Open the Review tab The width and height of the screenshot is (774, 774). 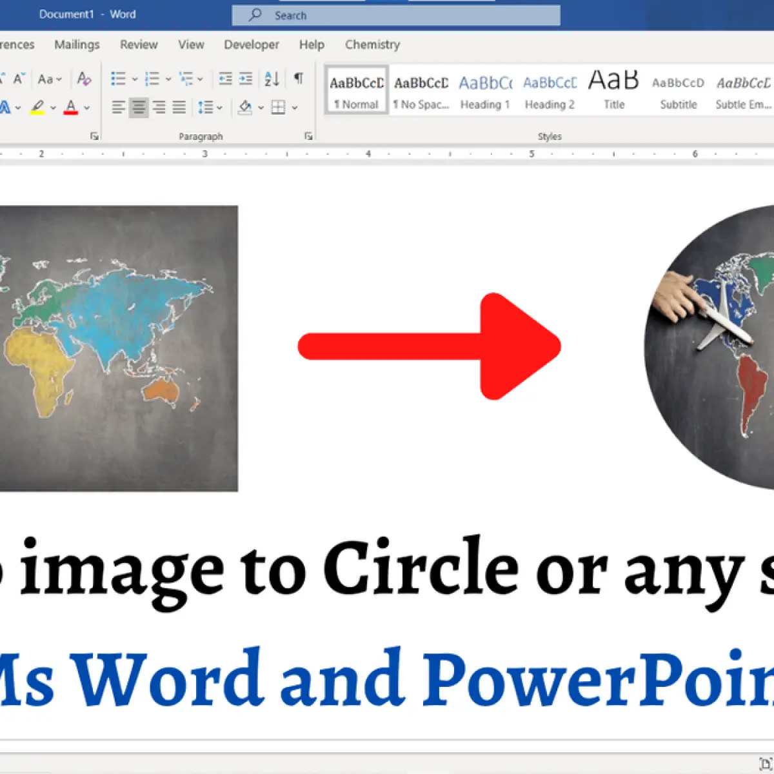pos(139,45)
